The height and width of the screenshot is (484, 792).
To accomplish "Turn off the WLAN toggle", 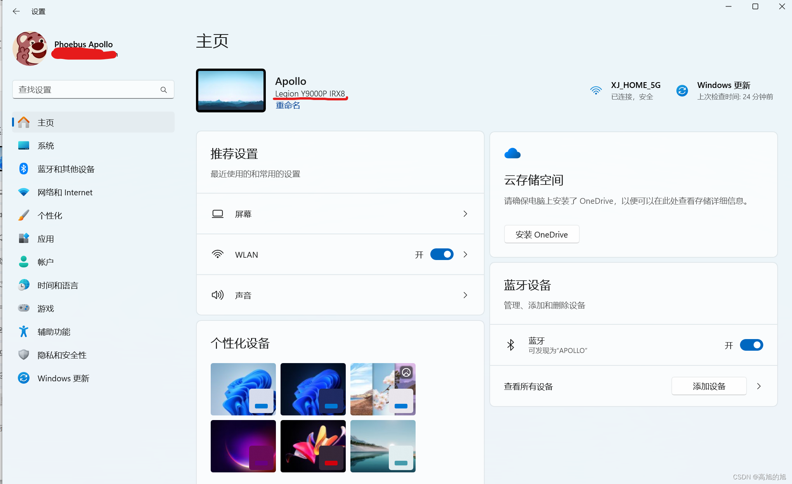I will (x=442, y=255).
